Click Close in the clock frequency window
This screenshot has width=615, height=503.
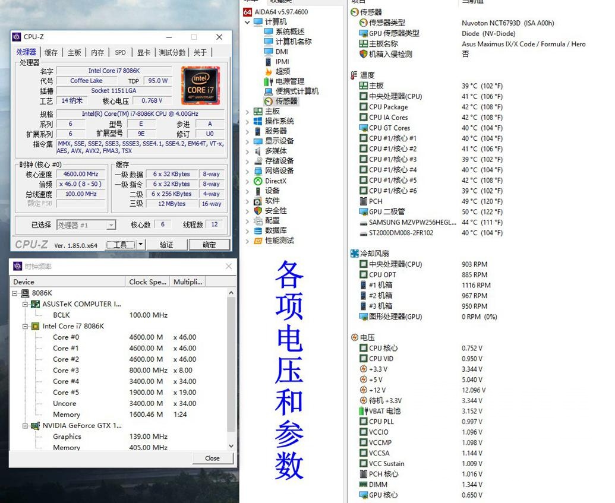[x=212, y=458]
